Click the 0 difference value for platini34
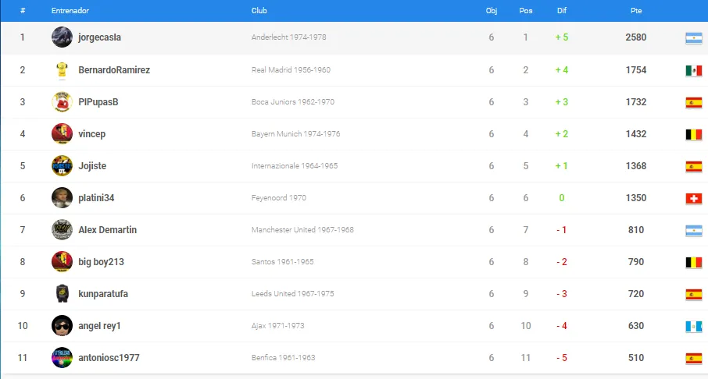Screen dimensions: 708x379 tap(562, 198)
